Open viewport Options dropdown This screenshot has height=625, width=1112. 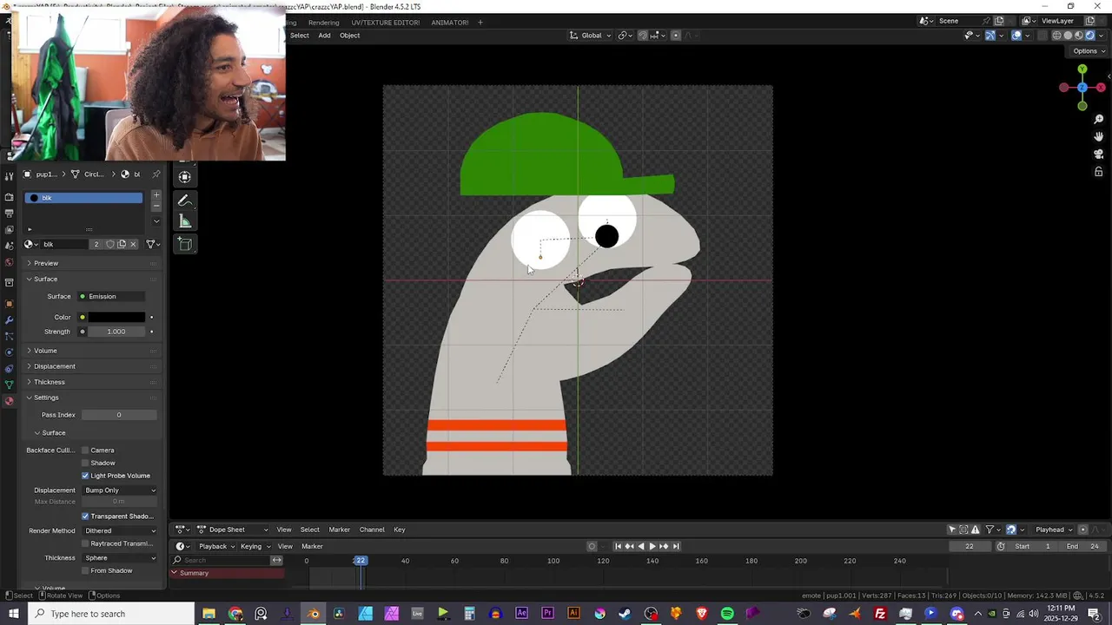click(x=1089, y=51)
